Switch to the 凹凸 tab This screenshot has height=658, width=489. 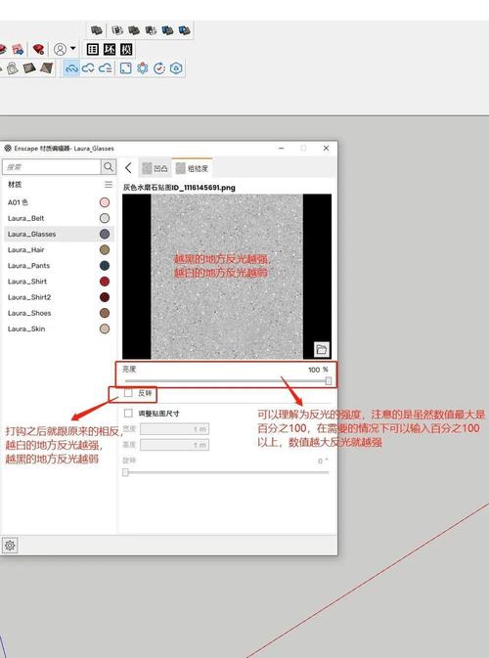156,168
